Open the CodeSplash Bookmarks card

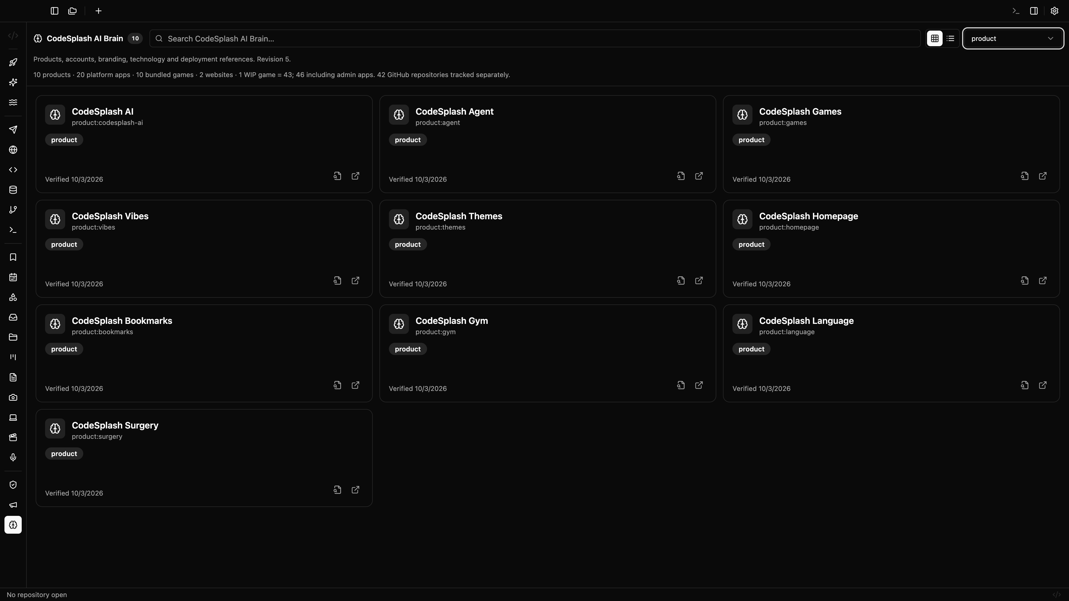click(x=204, y=353)
